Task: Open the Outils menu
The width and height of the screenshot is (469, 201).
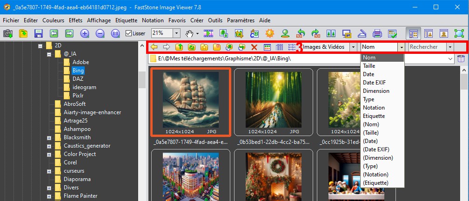Action: 215,20
